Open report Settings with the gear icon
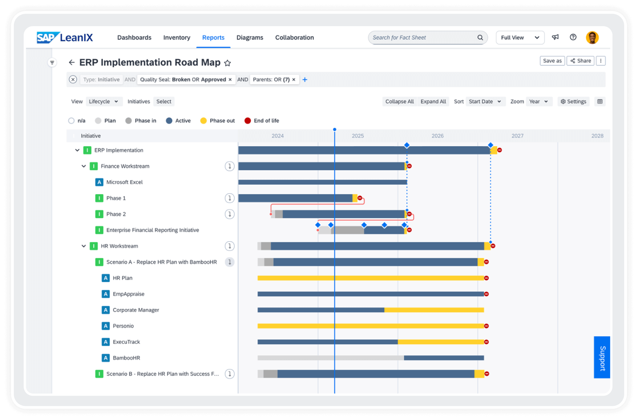Viewport: 638px width, 420px height. click(573, 102)
